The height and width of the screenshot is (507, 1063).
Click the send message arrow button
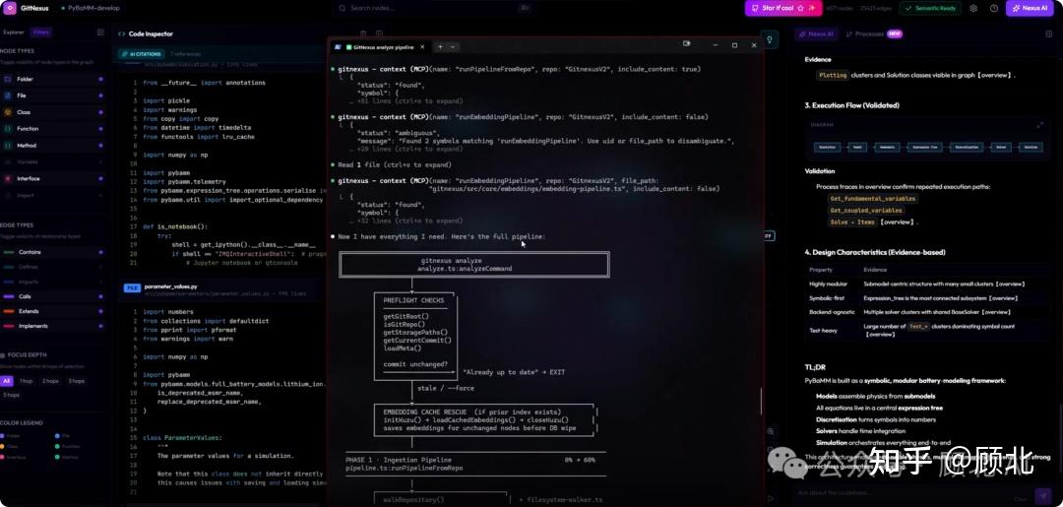click(1042, 494)
